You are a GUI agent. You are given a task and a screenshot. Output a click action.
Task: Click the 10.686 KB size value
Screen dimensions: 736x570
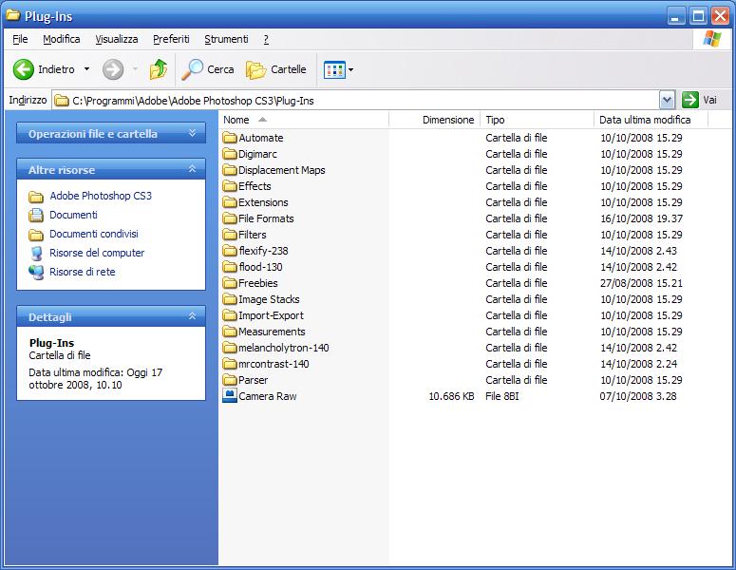(x=451, y=396)
